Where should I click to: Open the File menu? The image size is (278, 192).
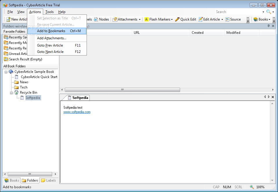click(10, 12)
